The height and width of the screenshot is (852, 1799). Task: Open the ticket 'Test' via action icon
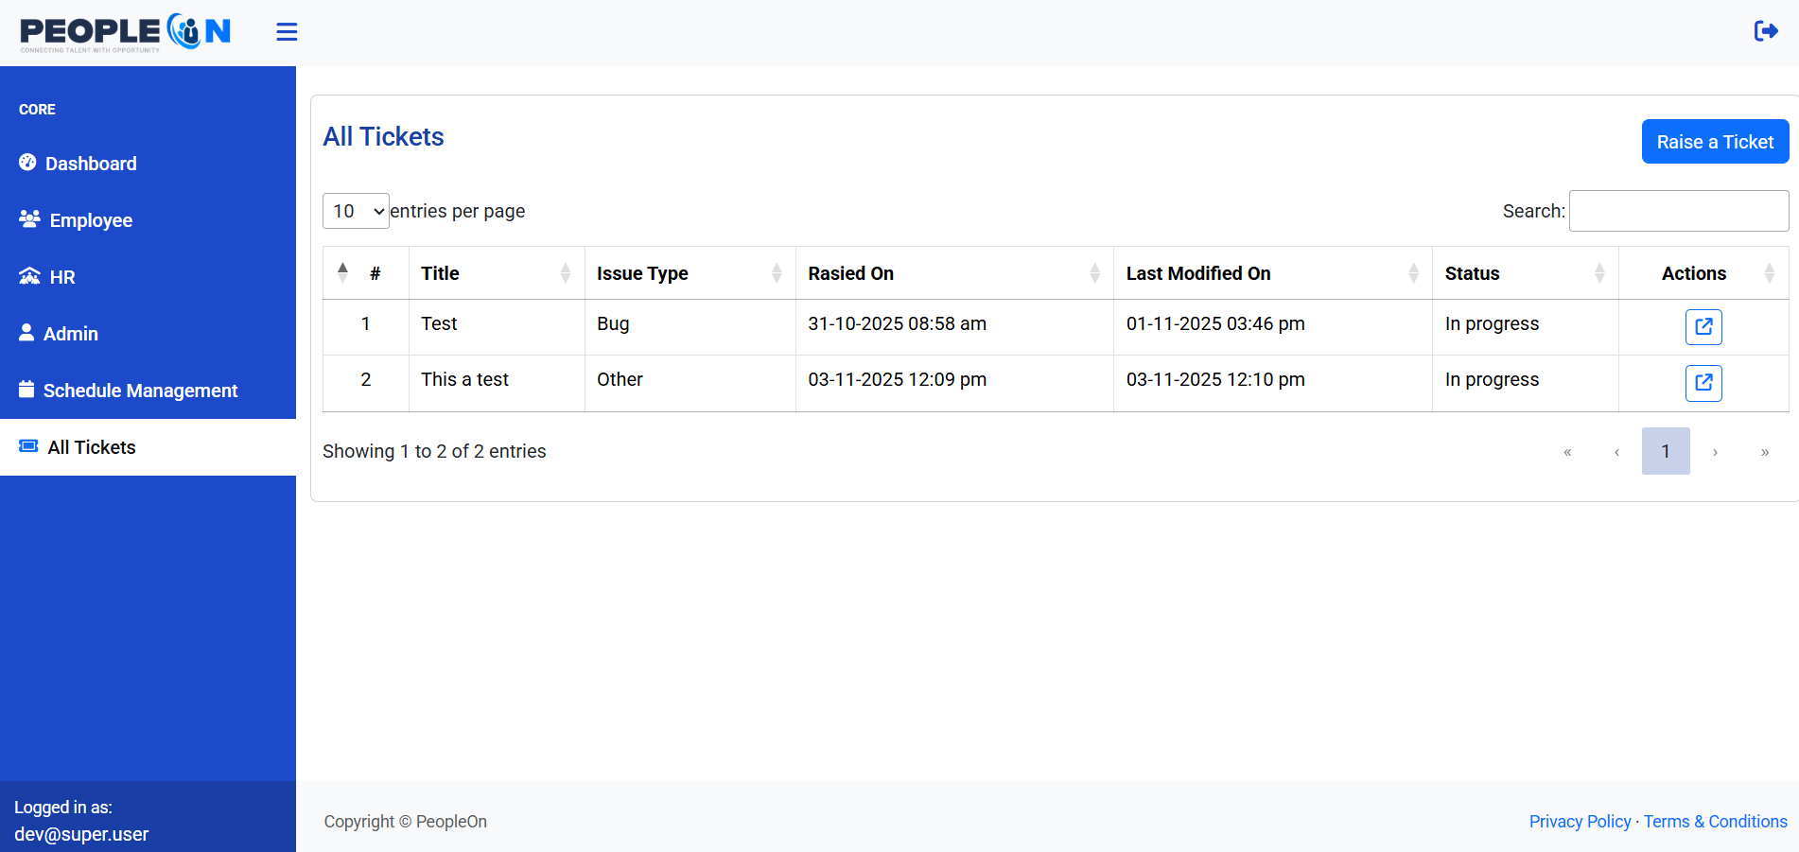[1703, 327]
